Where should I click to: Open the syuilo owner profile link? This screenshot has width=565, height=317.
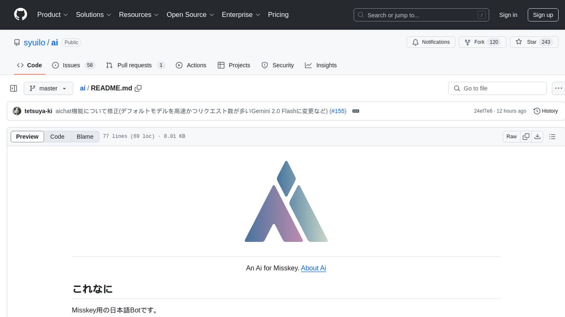(34, 42)
